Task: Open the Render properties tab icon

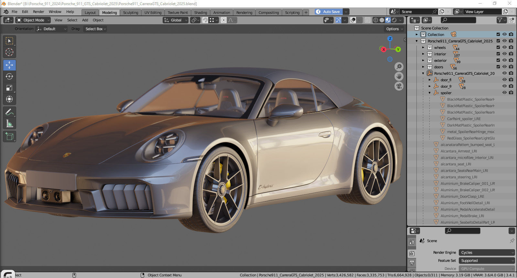Action: (x=412, y=253)
